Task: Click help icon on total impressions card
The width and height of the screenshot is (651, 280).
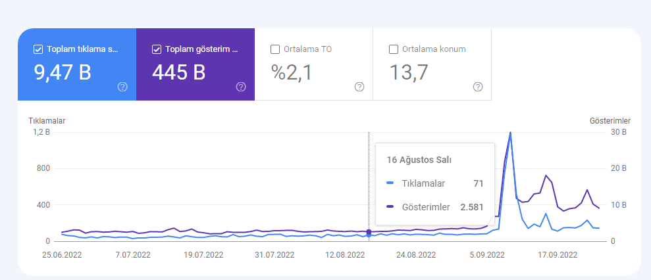Action: point(241,87)
